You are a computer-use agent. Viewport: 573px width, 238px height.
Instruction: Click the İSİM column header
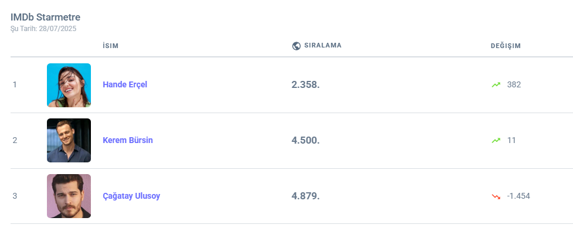pyautogui.click(x=111, y=46)
